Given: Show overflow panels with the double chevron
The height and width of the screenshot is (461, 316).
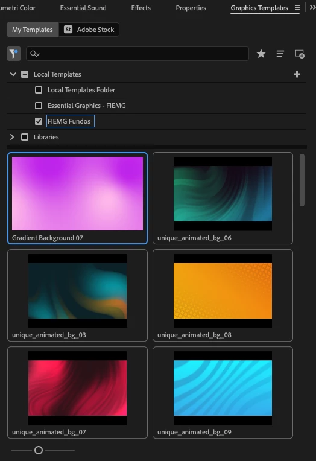Looking at the screenshot, I should [312, 7].
